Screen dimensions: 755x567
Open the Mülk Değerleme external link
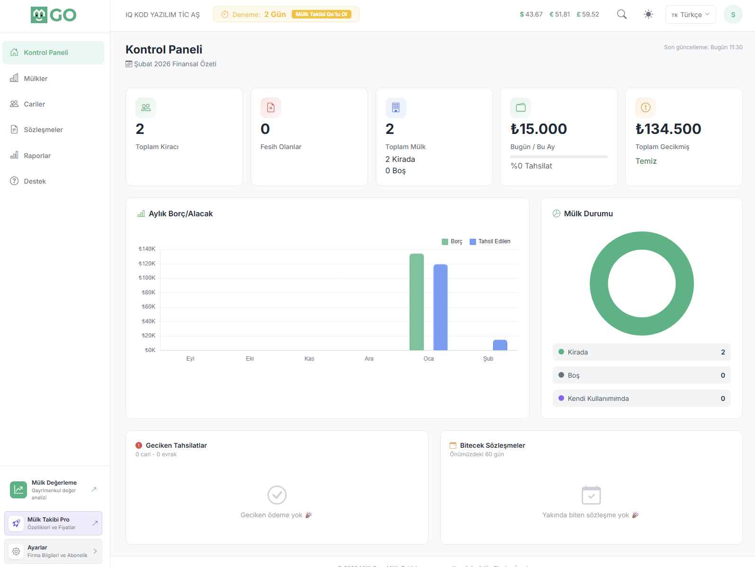pyautogui.click(x=94, y=489)
